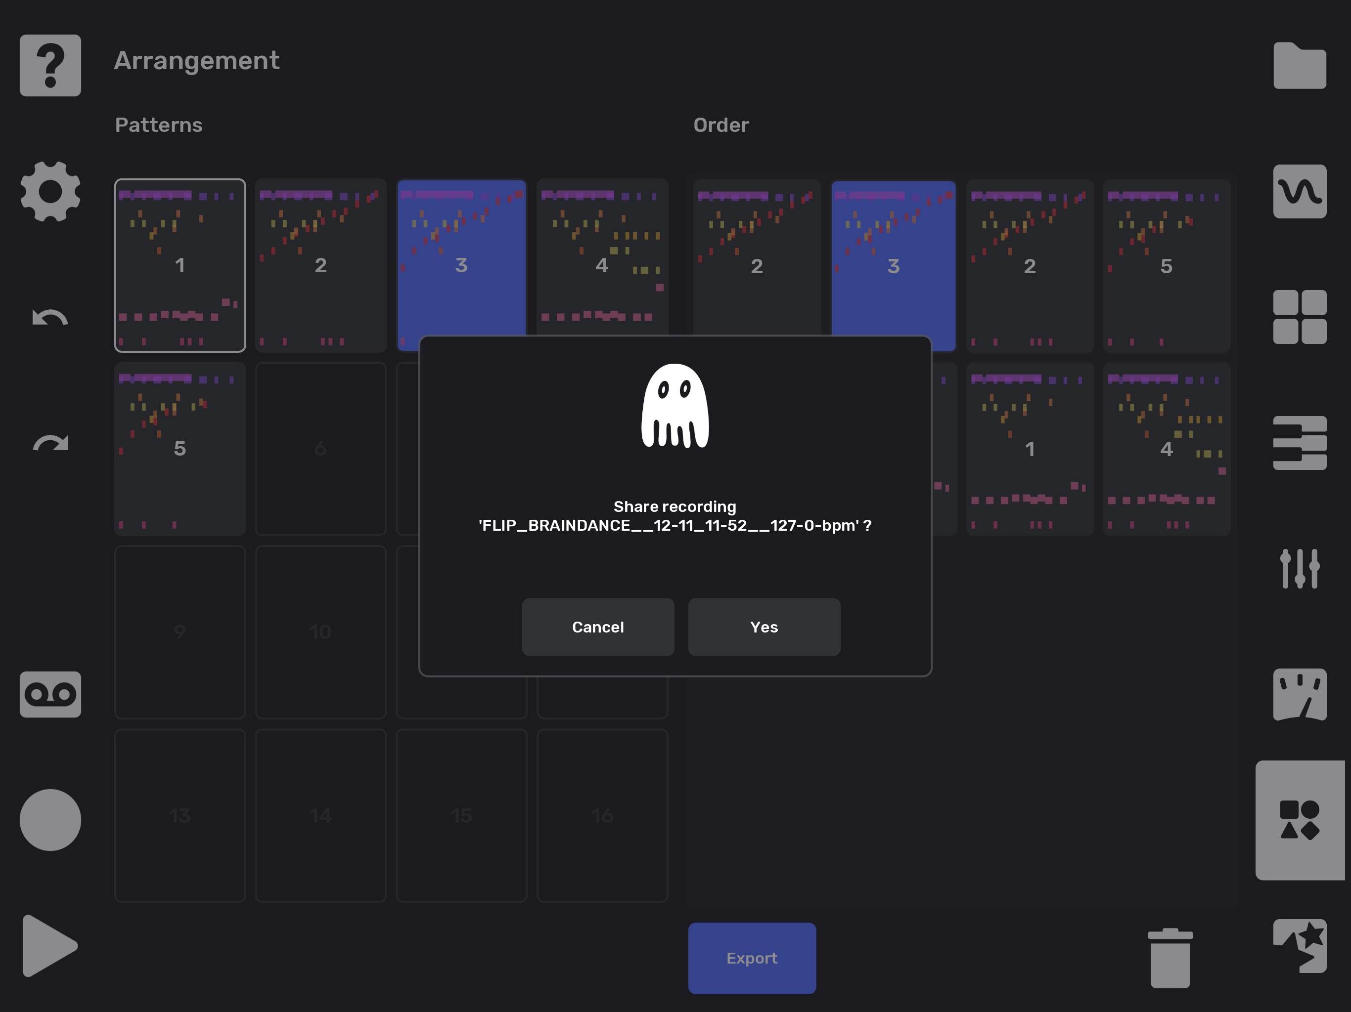This screenshot has height=1012, width=1351.
Task: Select pattern 2 in Patterns grid
Action: coord(320,265)
